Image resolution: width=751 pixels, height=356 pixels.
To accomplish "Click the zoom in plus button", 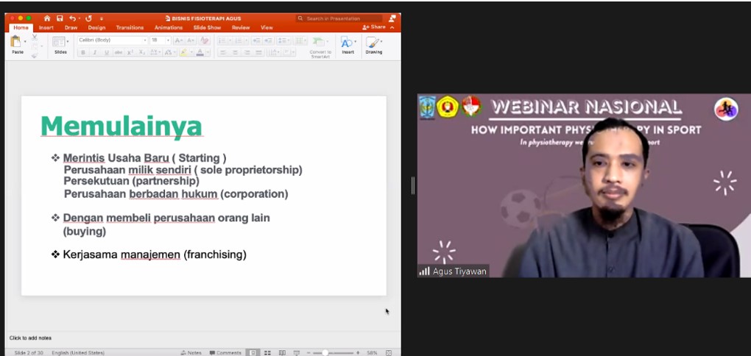I will pyautogui.click(x=358, y=352).
